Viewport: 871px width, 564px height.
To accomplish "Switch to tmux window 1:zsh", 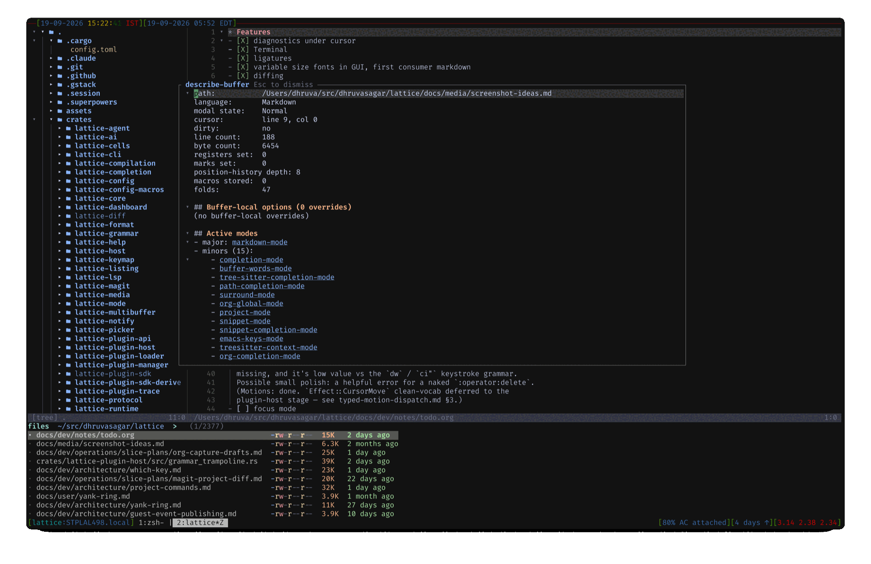I will [151, 523].
